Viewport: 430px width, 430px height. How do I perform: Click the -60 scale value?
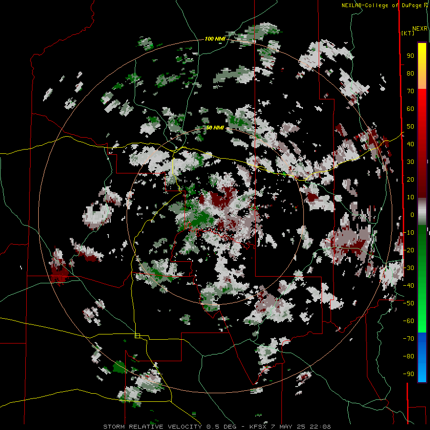click(x=408, y=321)
